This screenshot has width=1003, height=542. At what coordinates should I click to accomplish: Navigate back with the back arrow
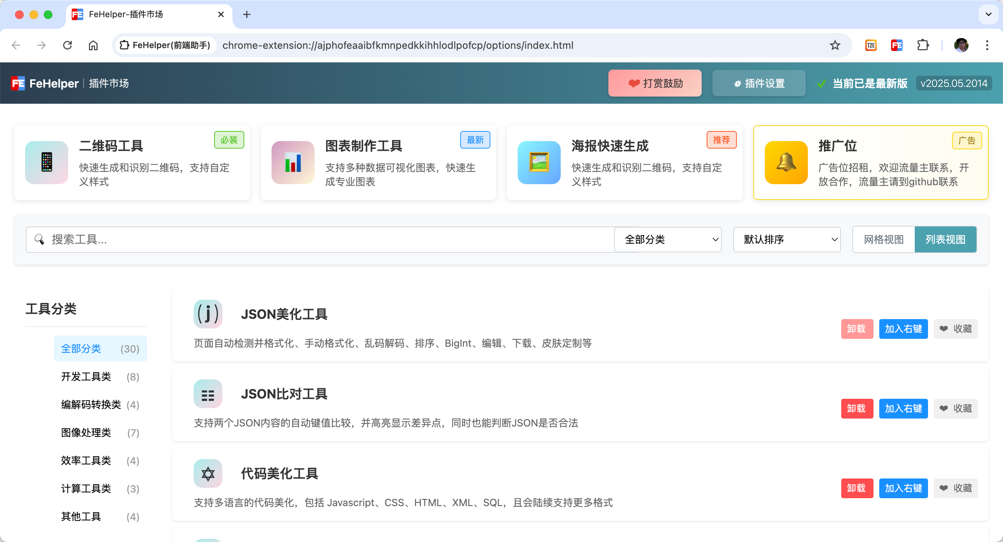(x=16, y=46)
